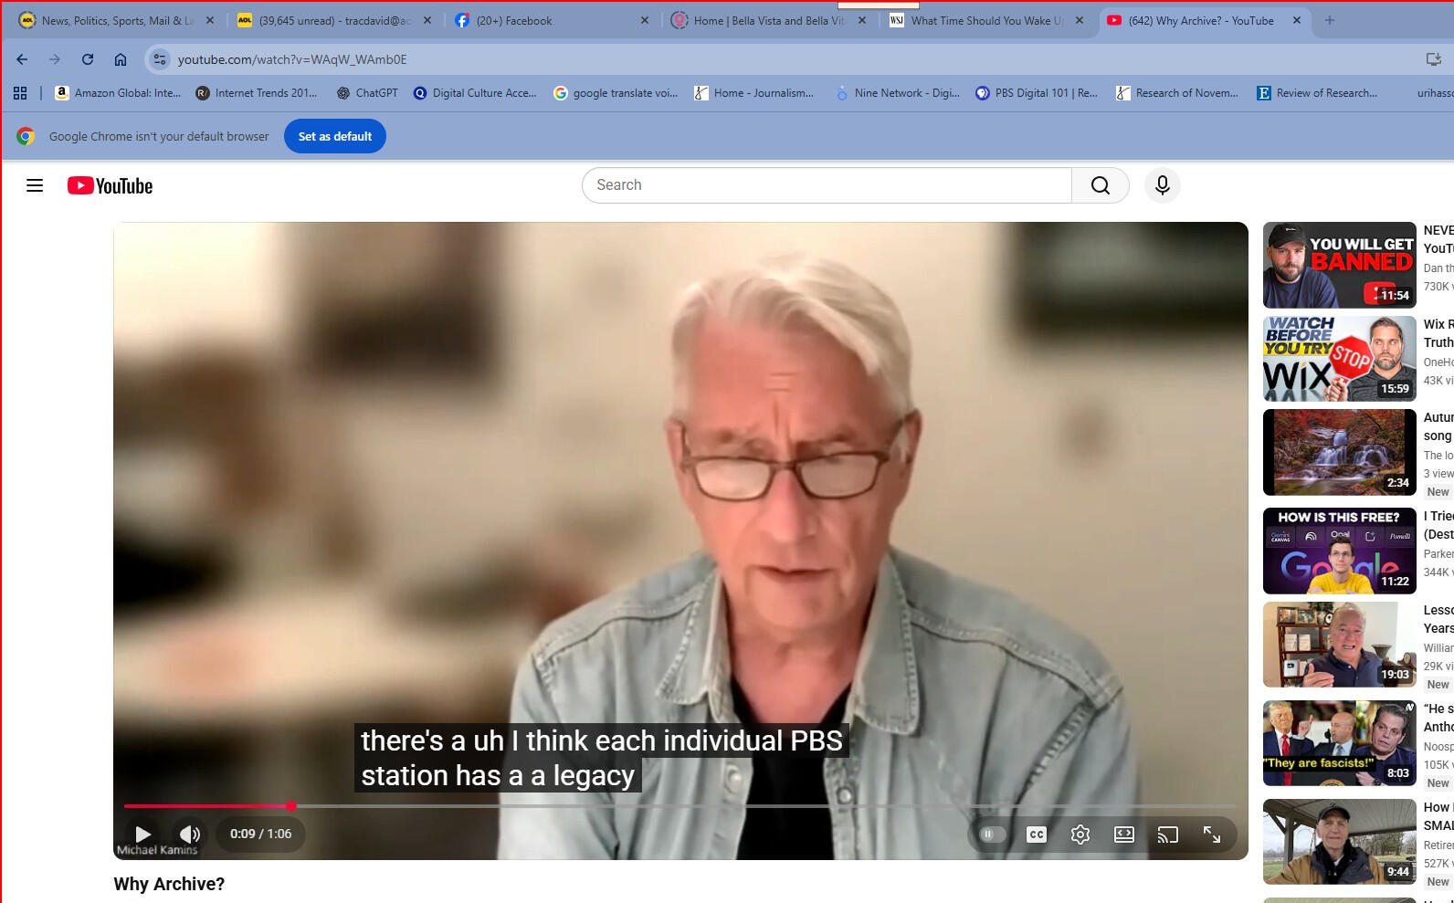Play the video with the play button
Viewport: 1454px width, 903px height.
coord(143,834)
